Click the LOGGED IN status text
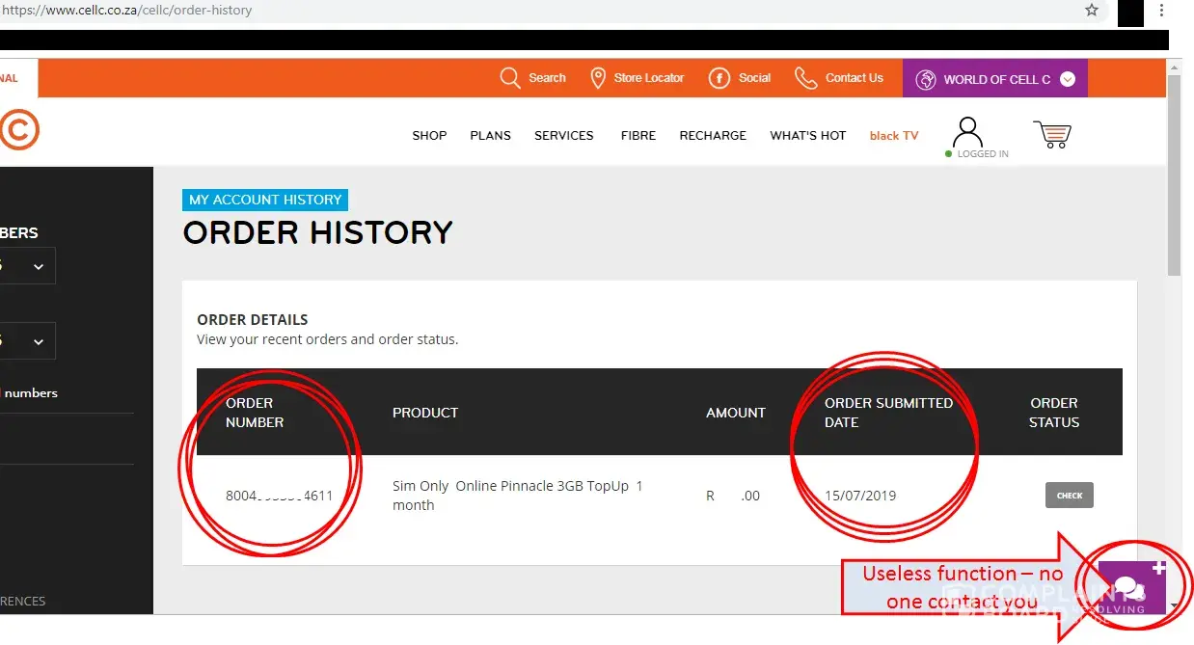This screenshot has width=1194, height=645. tap(983, 154)
